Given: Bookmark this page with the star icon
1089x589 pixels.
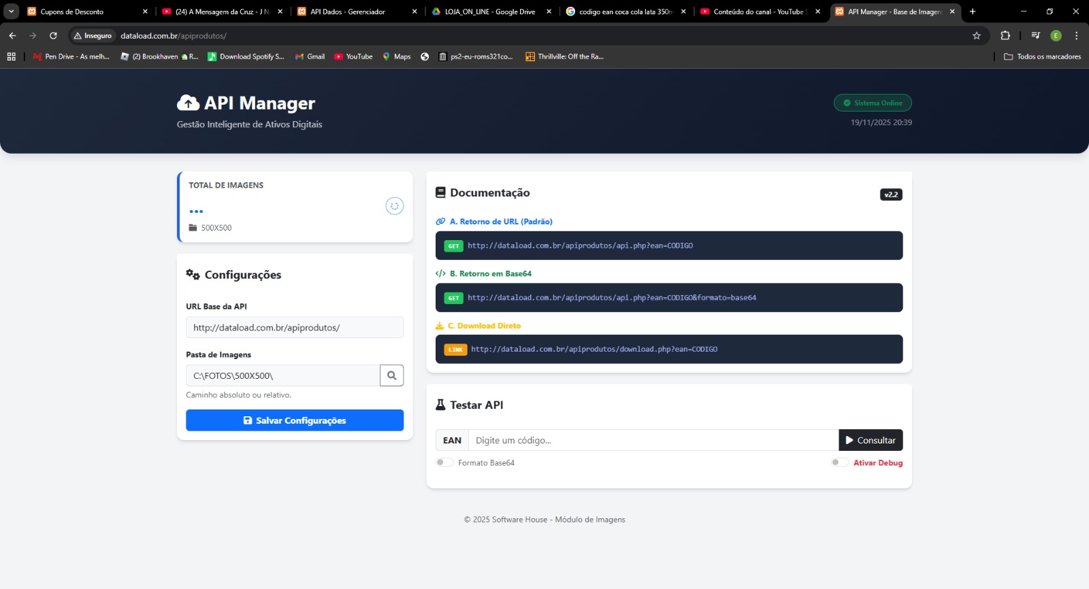Looking at the screenshot, I should (x=977, y=36).
